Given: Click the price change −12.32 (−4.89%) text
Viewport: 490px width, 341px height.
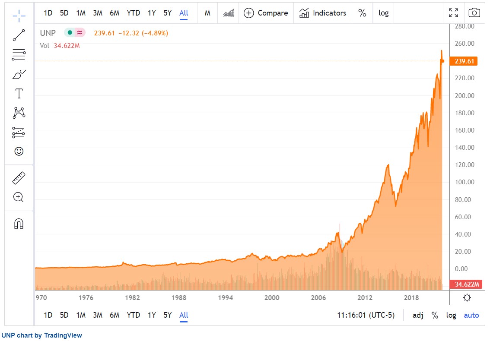Looking at the screenshot, I should 143,33.
